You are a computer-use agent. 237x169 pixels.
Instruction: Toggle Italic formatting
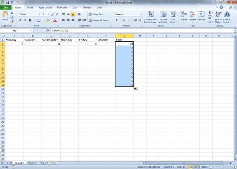point(25,20)
